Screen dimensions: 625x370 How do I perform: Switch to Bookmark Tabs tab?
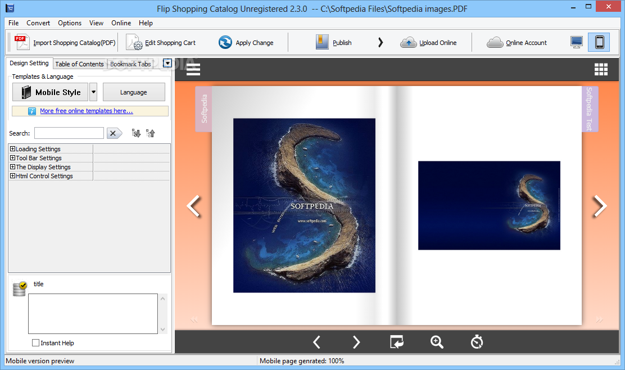coord(130,64)
